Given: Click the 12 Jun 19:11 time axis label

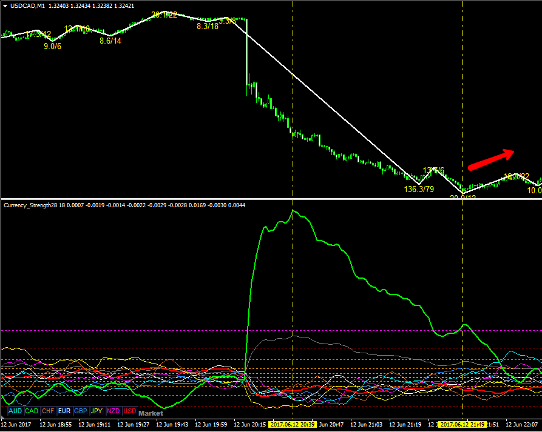Looking at the screenshot, I should point(94,424).
